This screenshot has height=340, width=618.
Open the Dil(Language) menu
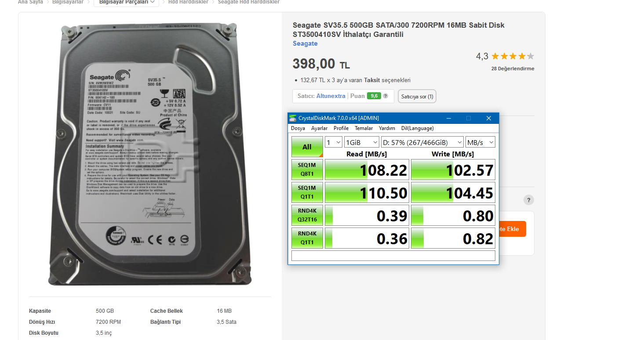418,128
